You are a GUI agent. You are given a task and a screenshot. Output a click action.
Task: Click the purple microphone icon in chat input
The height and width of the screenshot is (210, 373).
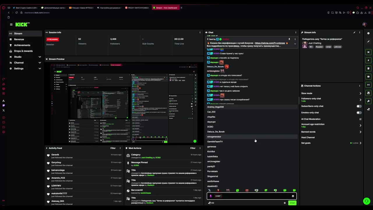211,196
